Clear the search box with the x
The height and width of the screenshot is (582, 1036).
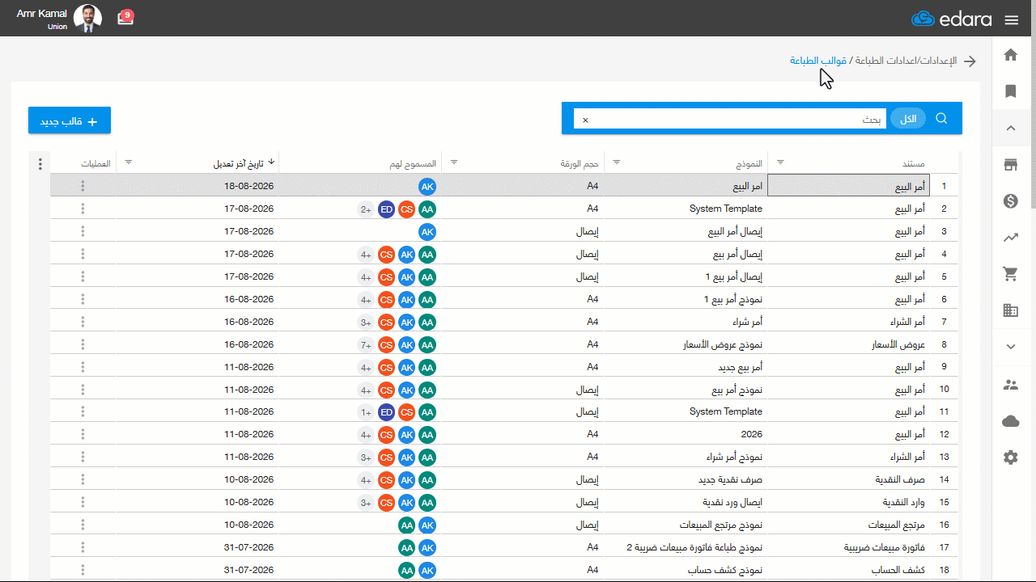click(x=586, y=120)
